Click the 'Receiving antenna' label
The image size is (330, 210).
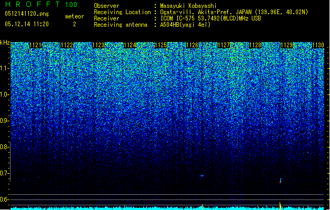(121, 25)
